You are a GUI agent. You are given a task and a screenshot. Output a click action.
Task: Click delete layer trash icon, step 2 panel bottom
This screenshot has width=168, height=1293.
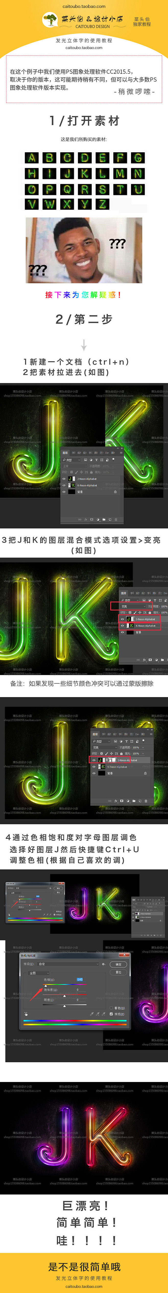116,519
